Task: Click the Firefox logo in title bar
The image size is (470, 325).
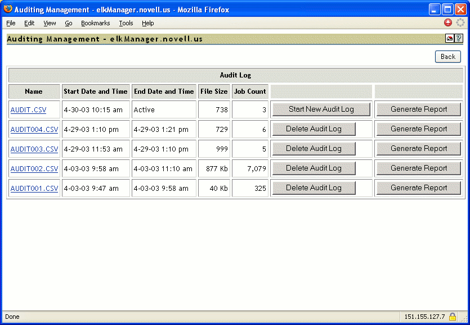Action: pos(8,9)
